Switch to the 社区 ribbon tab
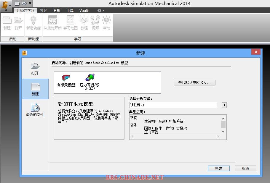Image resolution: width=270 pixels, height=183 pixels. [x=44, y=10]
